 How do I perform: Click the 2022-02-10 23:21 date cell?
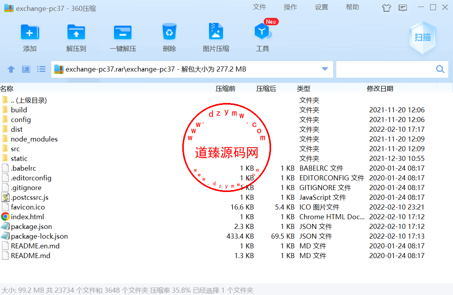click(x=397, y=207)
